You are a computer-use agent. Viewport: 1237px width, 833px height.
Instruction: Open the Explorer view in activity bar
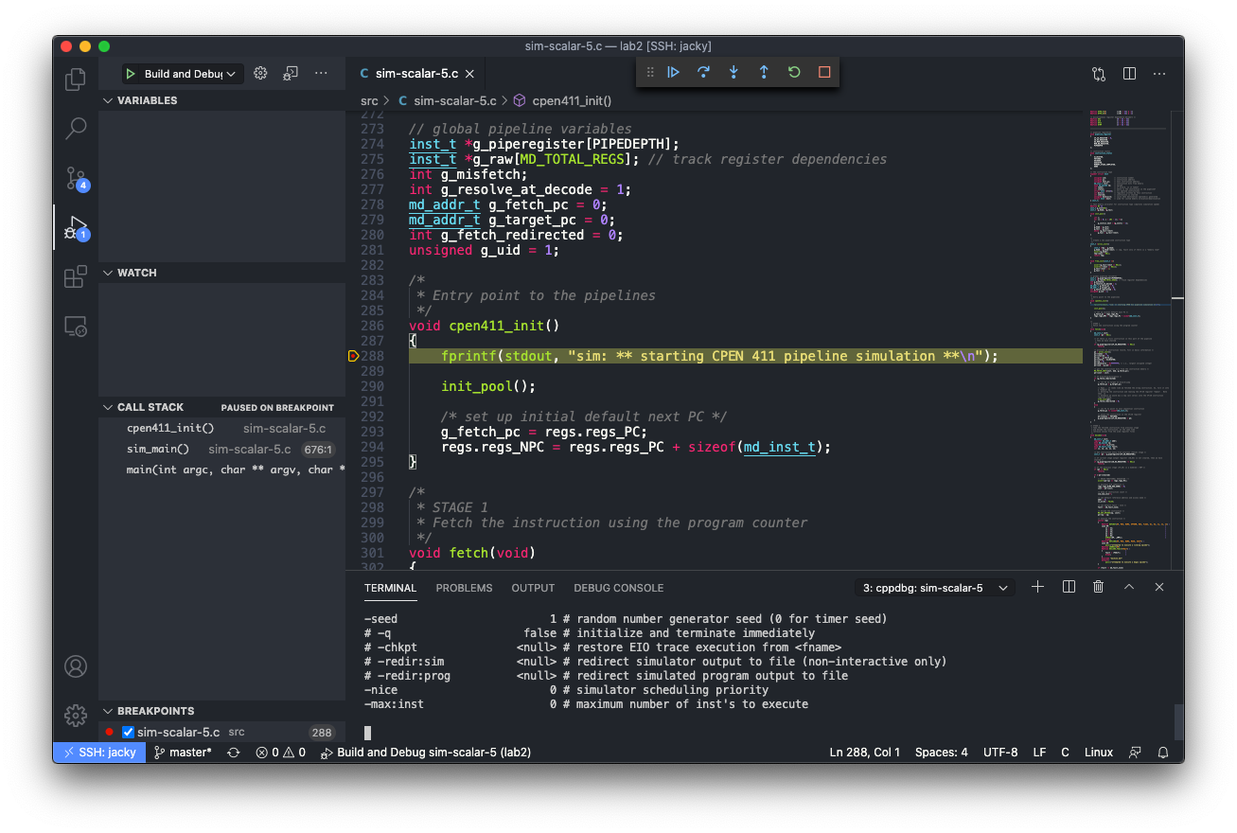tap(76, 80)
